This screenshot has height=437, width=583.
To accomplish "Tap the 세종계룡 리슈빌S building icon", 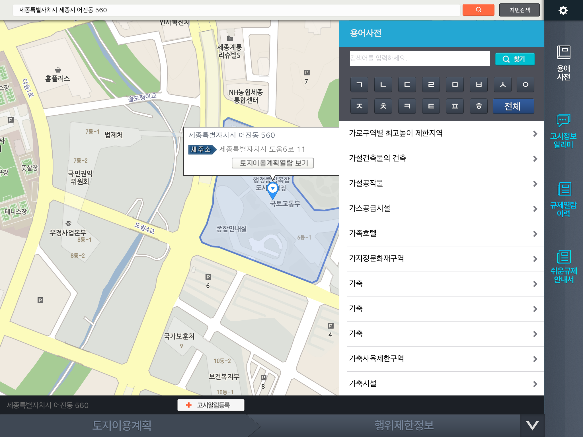I will click(230, 38).
